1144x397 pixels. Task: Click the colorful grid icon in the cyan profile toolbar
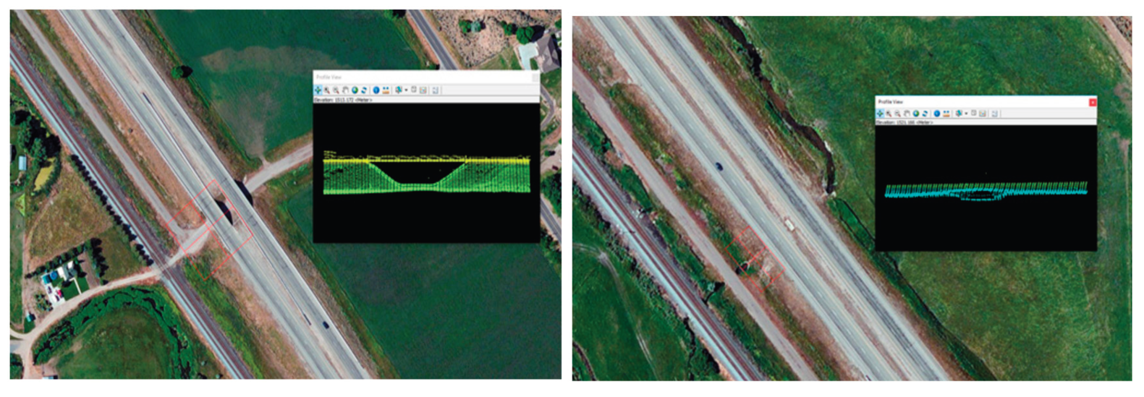click(x=982, y=114)
